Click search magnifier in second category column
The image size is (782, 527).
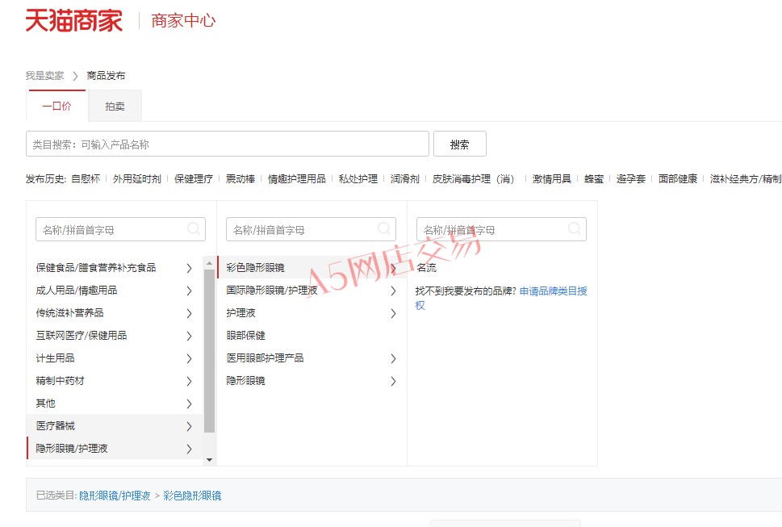(384, 229)
